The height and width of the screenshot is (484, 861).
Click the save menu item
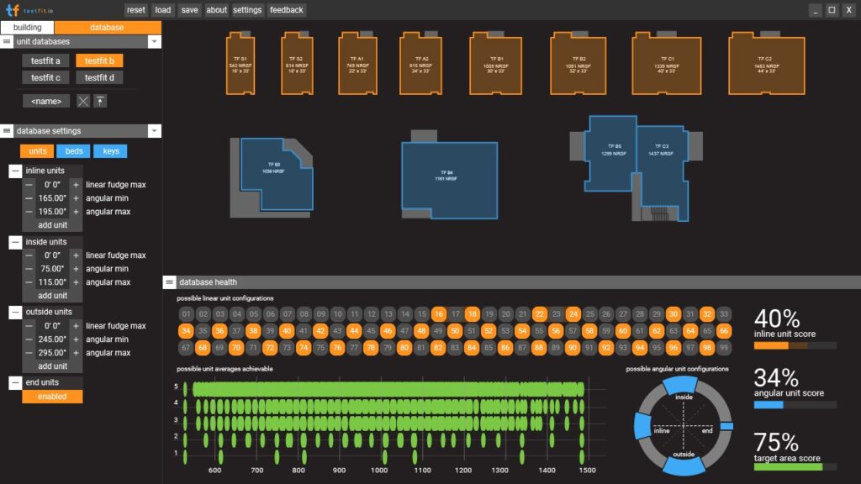click(x=189, y=10)
